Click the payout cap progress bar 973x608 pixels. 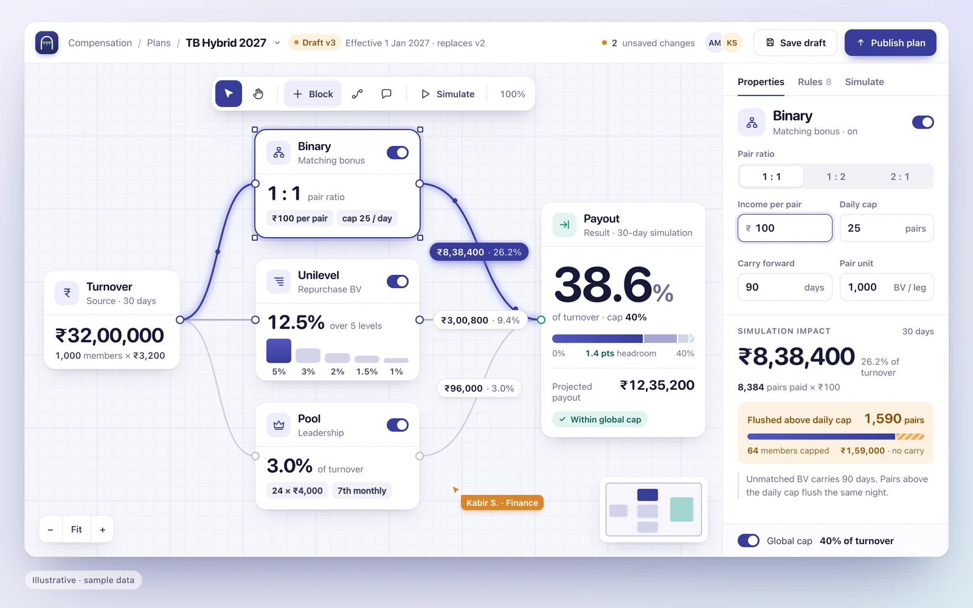click(623, 339)
